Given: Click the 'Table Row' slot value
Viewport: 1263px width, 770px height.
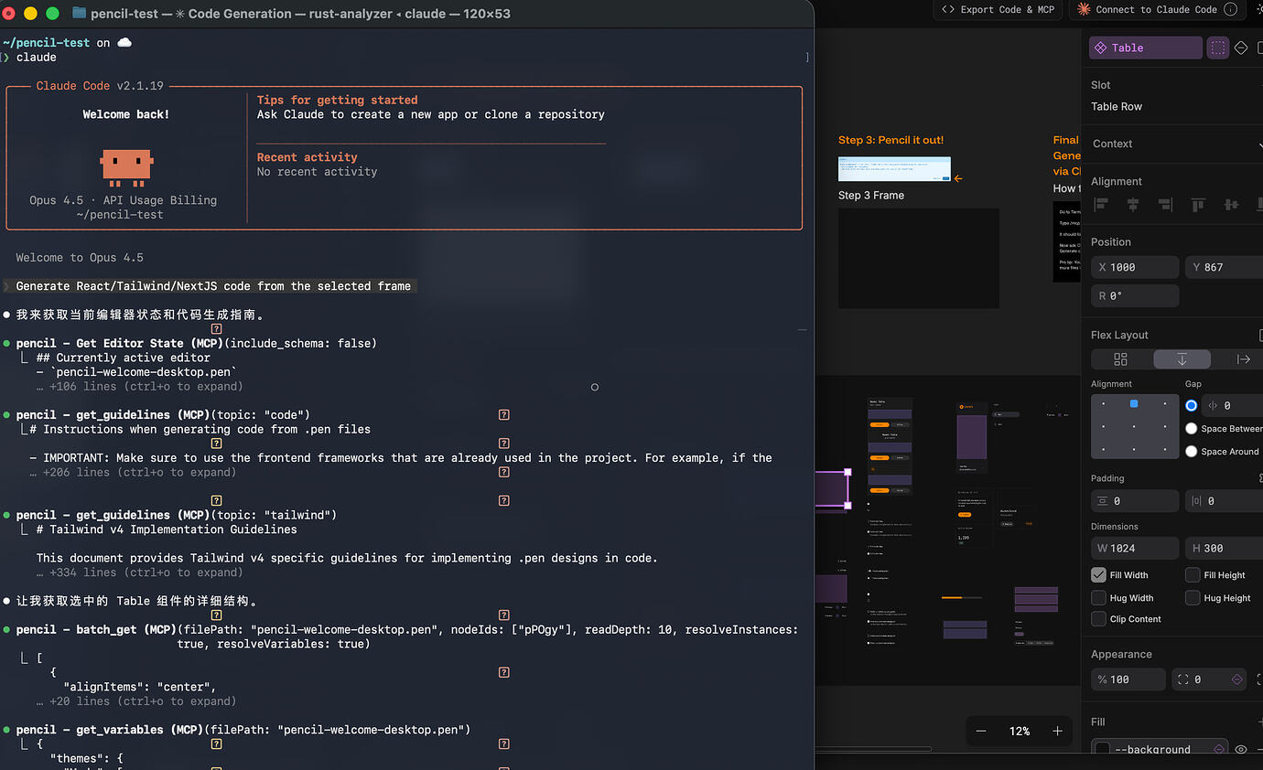Looking at the screenshot, I should [1117, 106].
